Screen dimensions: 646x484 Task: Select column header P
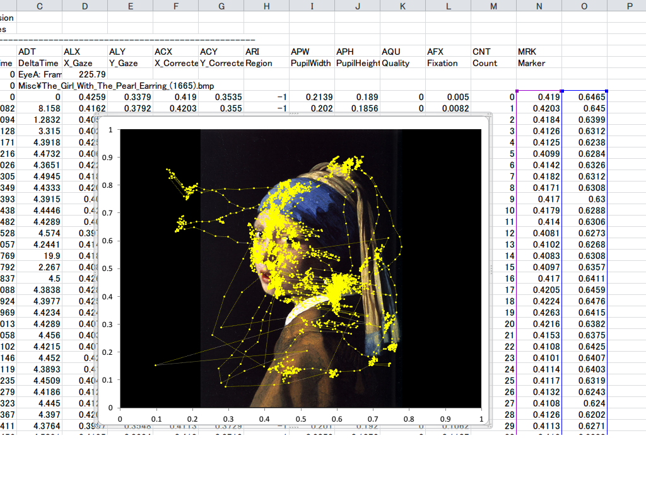[629, 6]
